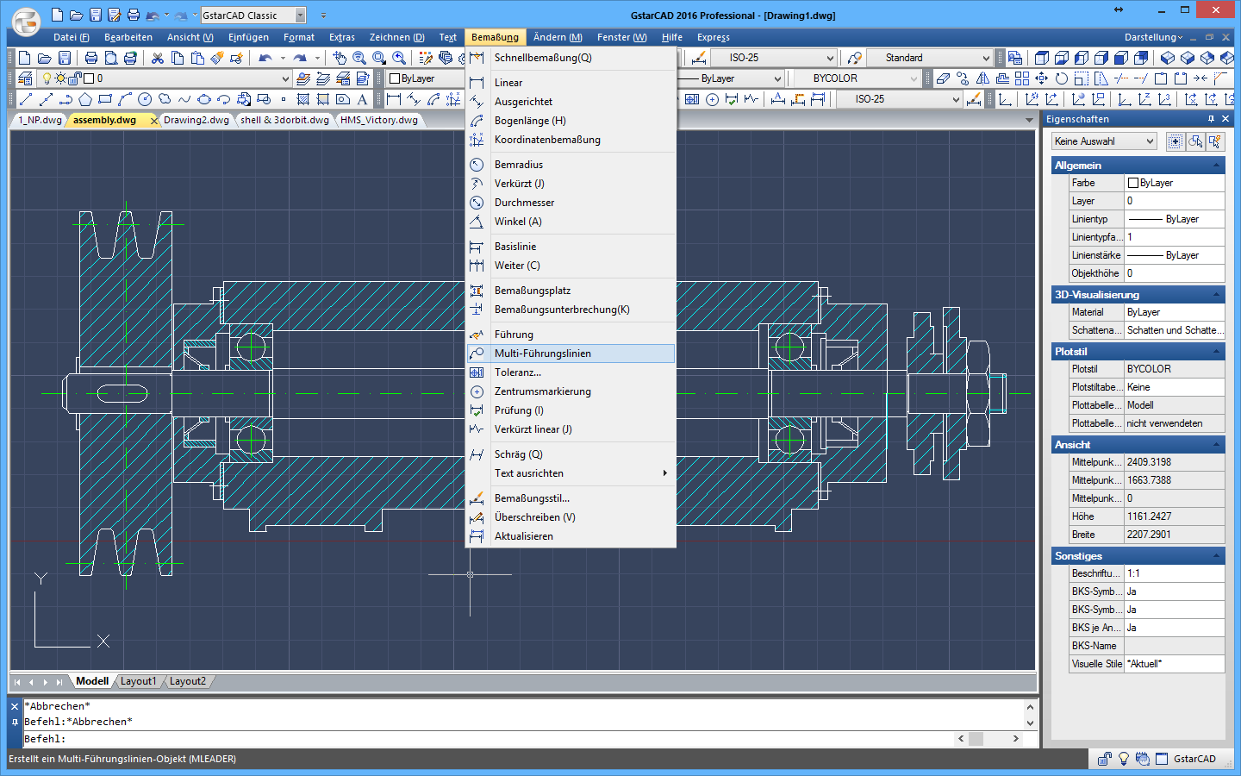Toggle layer 0 freeze sun icon

[x=60, y=78]
